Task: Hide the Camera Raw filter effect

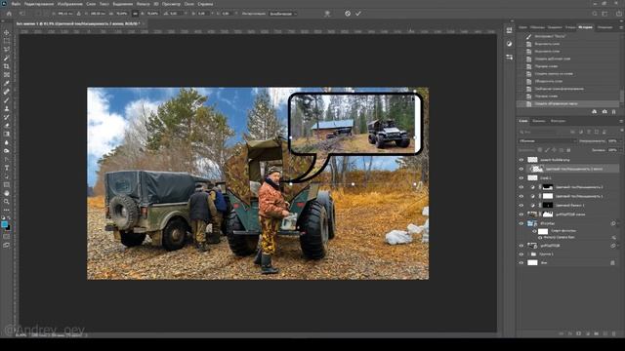Action: (x=540, y=238)
